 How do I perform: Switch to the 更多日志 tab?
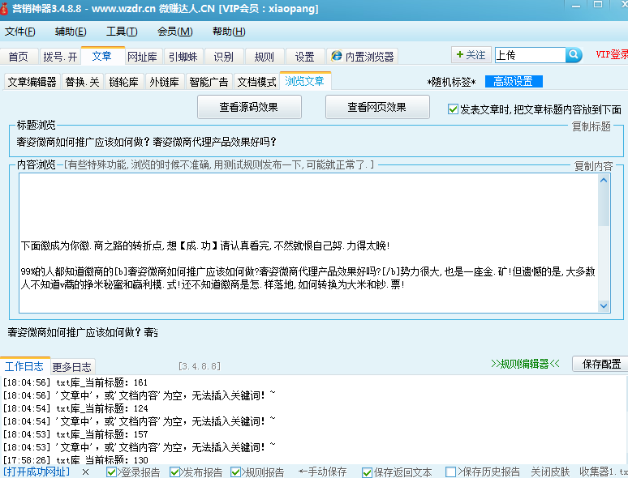pyautogui.click(x=72, y=367)
